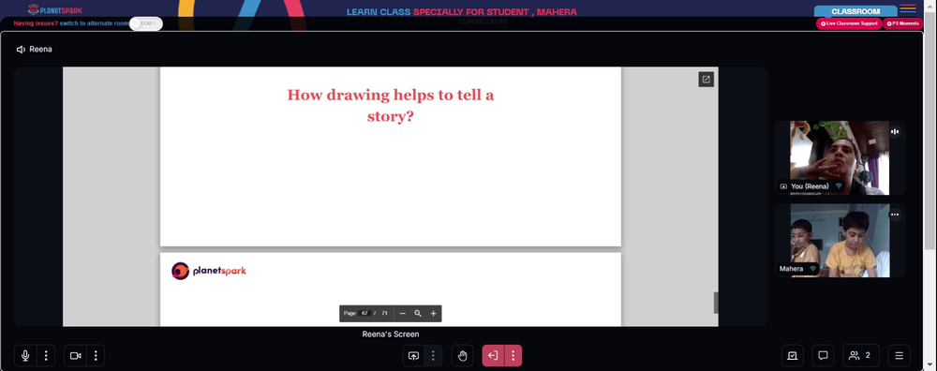Select Mahera's video thumbnail
937x371 pixels.
pos(840,240)
